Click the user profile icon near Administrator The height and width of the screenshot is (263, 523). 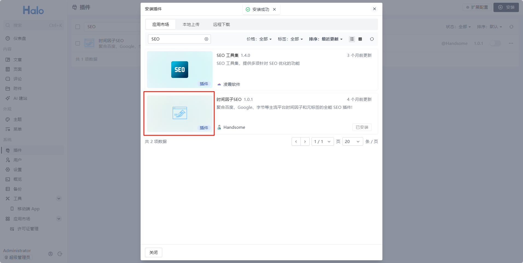[x=50, y=254]
